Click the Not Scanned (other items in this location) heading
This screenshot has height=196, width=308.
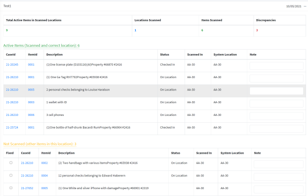click(39, 144)
